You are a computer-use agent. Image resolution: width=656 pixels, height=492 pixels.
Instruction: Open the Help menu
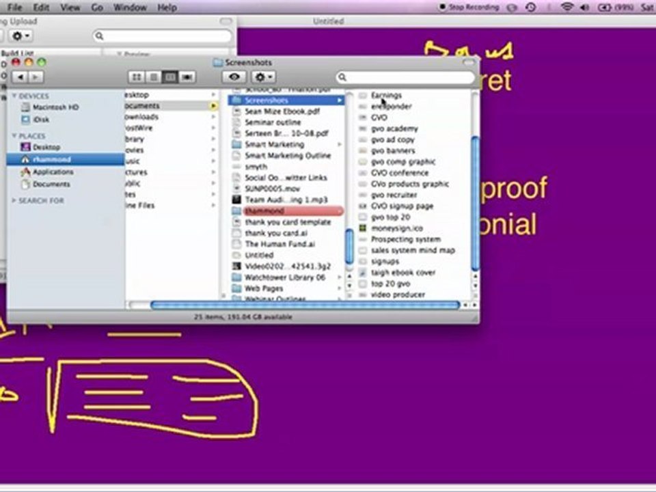tap(167, 7)
